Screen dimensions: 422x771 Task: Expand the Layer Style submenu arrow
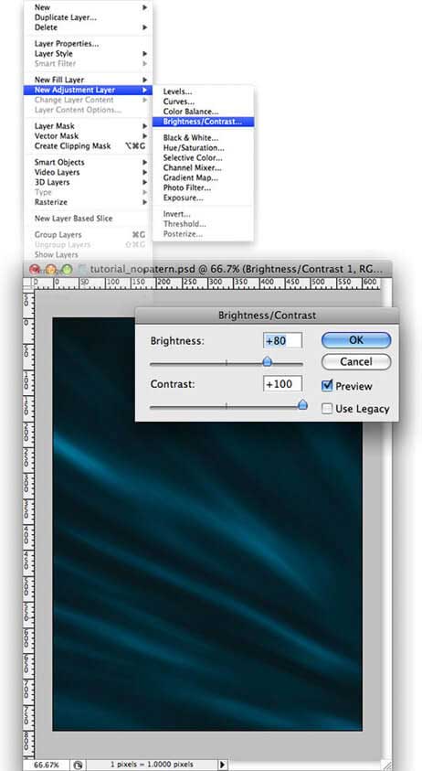click(x=145, y=54)
